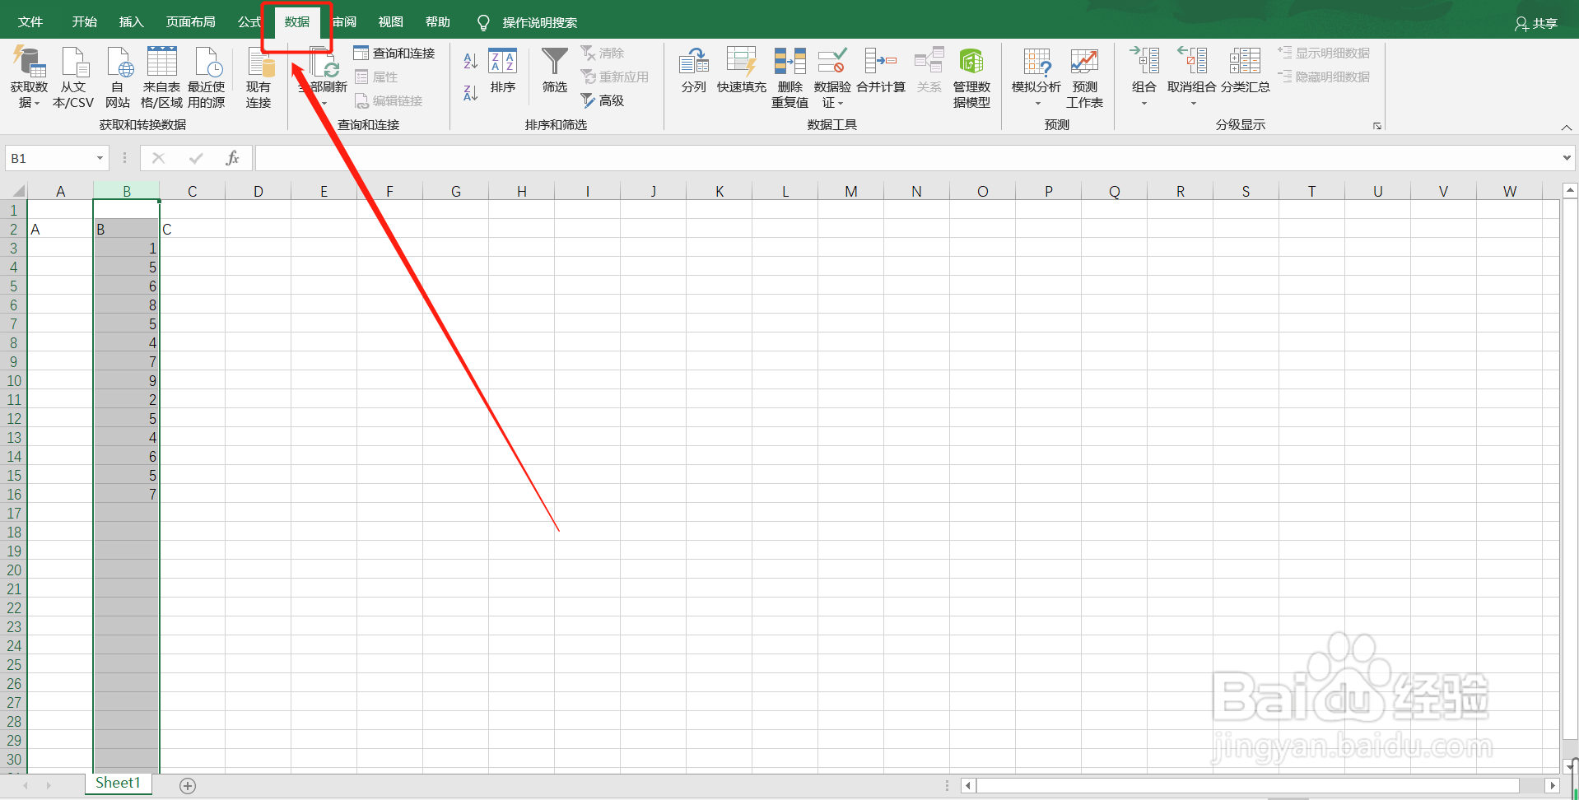Open 分类汇总 subtotal tool
This screenshot has height=800, width=1579.
click(1245, 71)
